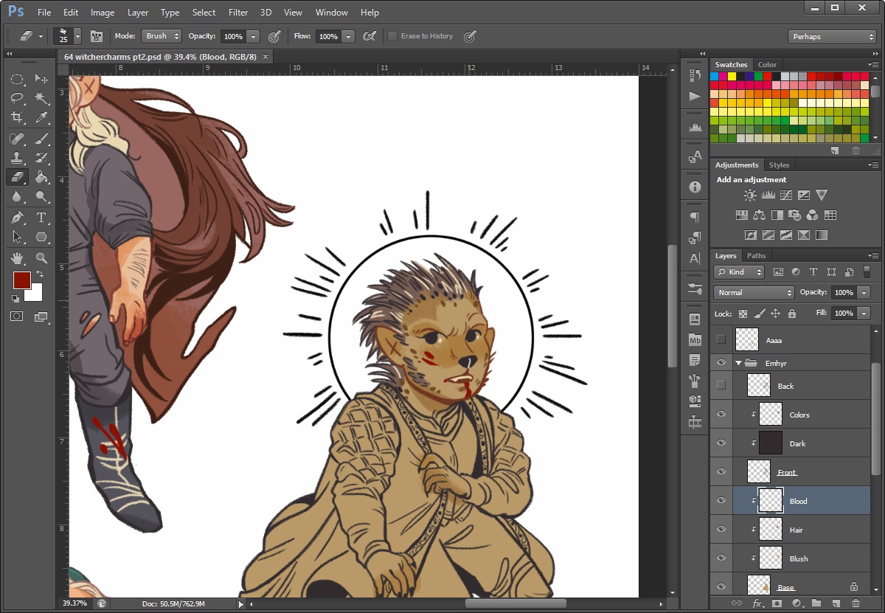The height and width of the screenshot is (613, 885).
Task: Select the Lasso tool
Action: tap(17, 98)
